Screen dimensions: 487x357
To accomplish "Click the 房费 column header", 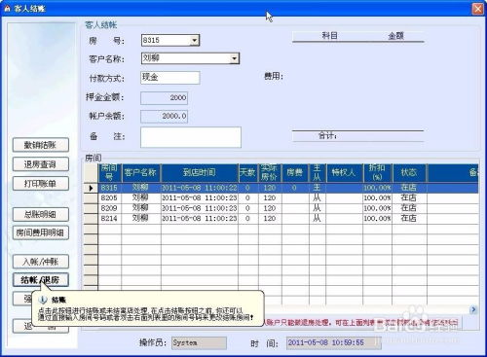I will (x=295, y=172).
